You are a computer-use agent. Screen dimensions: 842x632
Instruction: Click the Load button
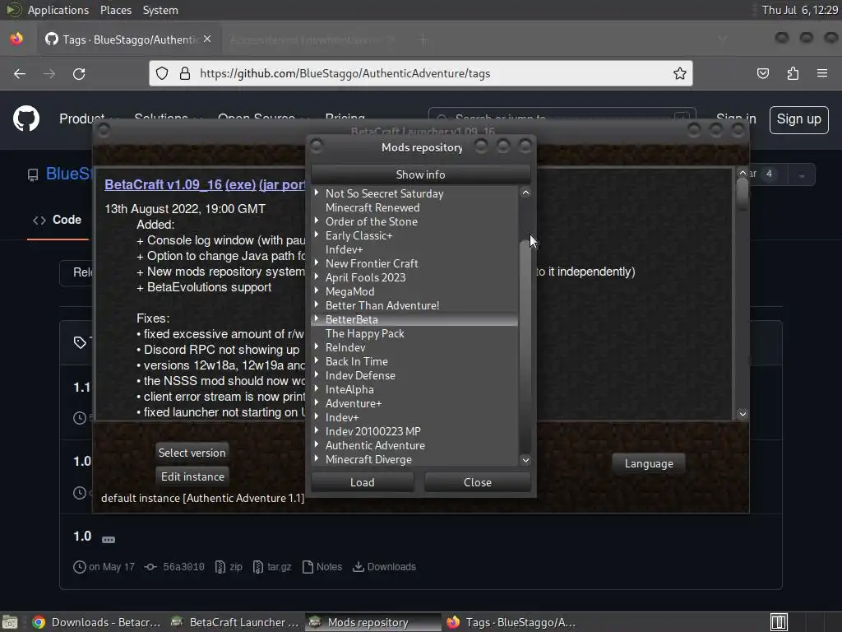click(363, 482)
